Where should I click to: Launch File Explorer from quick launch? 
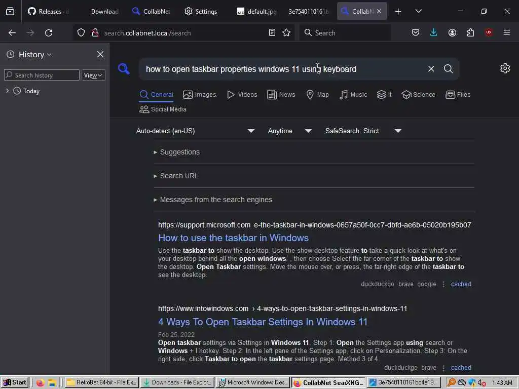(x=52, y=383)
